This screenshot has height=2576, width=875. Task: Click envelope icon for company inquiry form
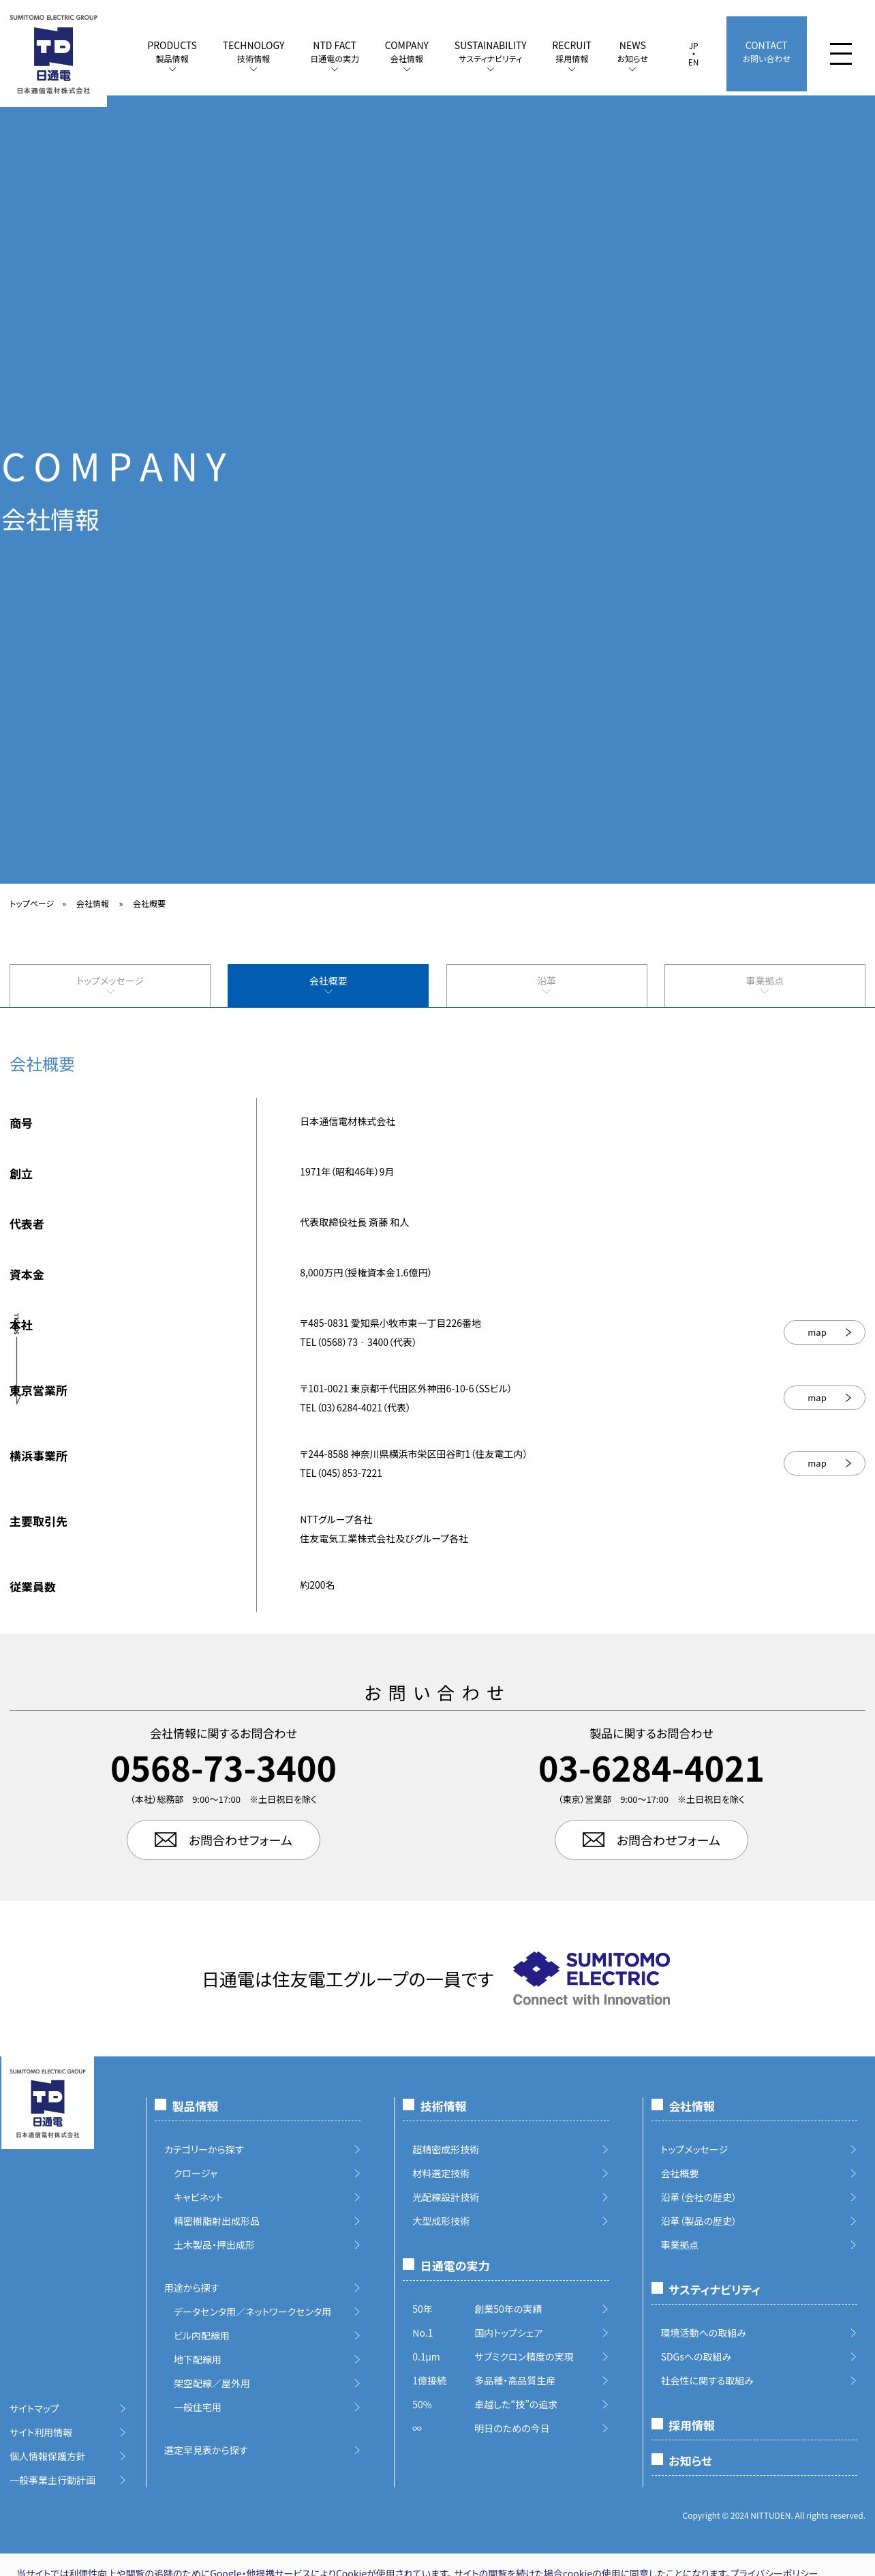coord(166,1840)
